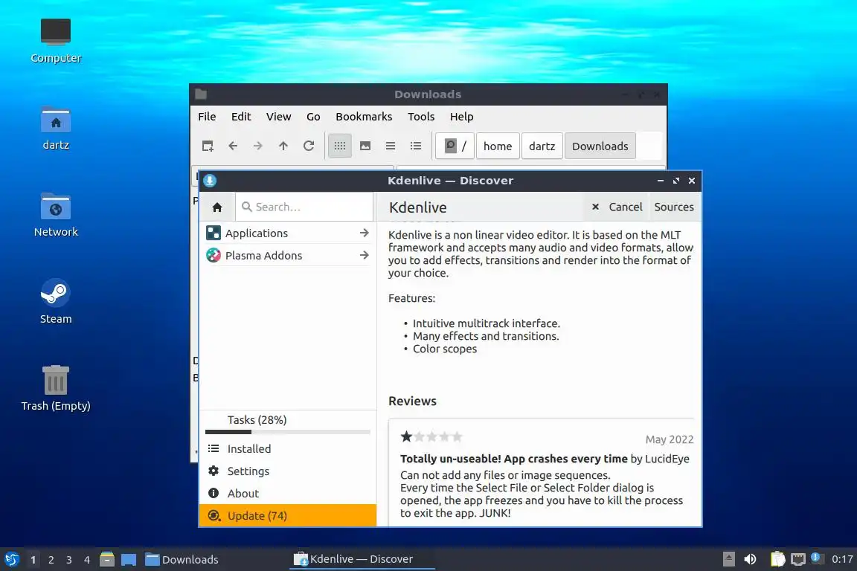Expand Plasma Addons using its arrow
This screenshot has width=857, height=571.
point(364,255)
